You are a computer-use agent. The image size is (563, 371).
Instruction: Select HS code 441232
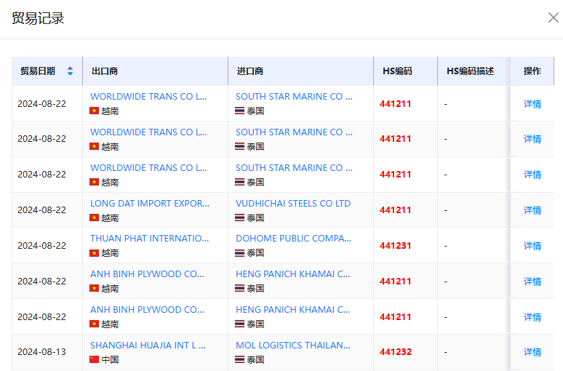pyautogui.click(x=395, y=352)
